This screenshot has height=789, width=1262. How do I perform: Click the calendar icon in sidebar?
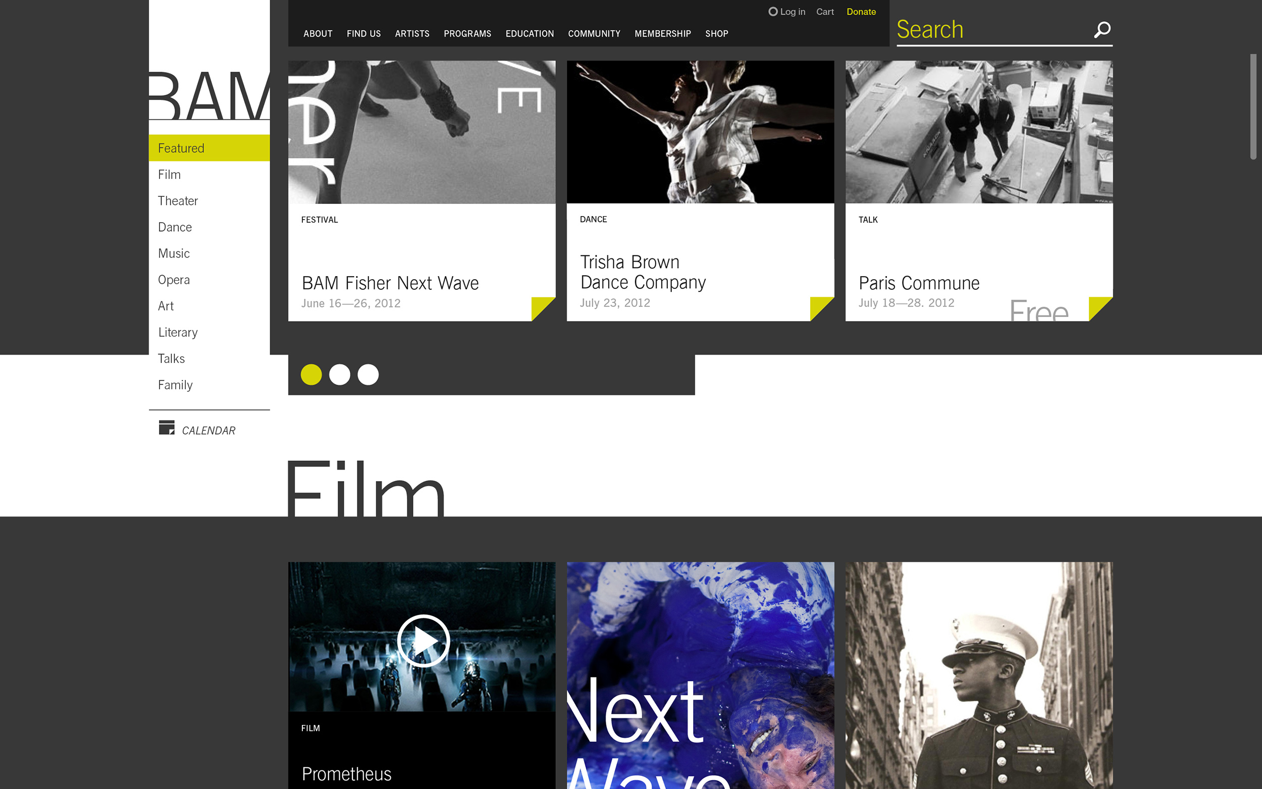[x=167, y=428]
